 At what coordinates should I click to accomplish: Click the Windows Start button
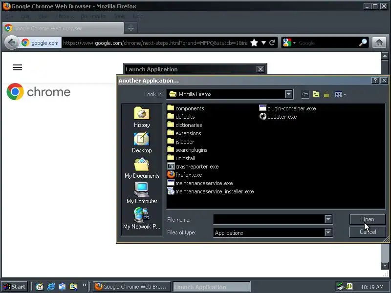pos(15,287)
